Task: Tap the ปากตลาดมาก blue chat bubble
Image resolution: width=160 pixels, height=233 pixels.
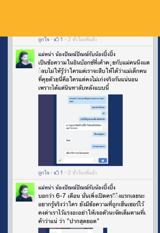Action: pyautogui.click(x=99, y=146)
